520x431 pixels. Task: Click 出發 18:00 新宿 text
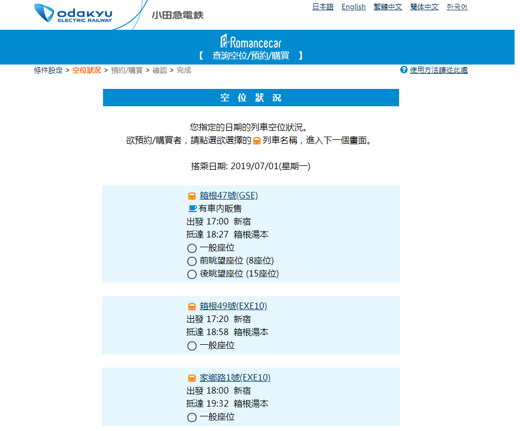pos(219,390)
